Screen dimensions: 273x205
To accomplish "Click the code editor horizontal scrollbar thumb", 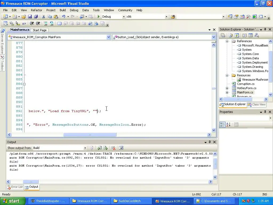I will tap(90, 135).
